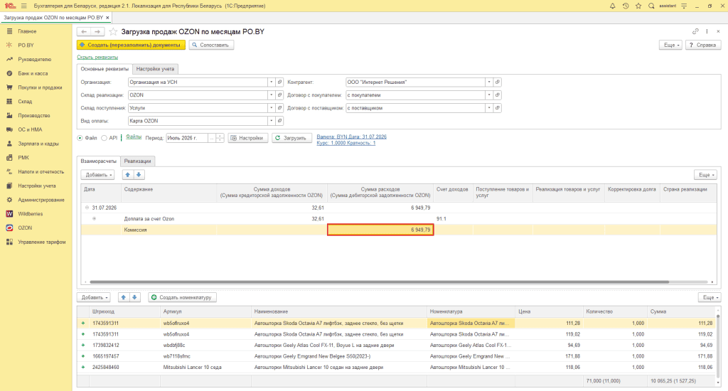The width and height of the screenshot is (728, 391).
Task: Expand Доплата за счет Ozon row
Action: click(95, 219)
